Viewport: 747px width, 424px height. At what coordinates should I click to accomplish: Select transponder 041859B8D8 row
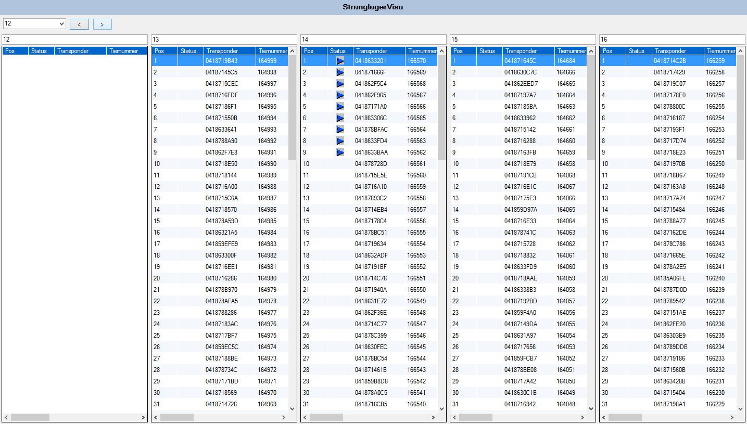click(x=369, y=381)
